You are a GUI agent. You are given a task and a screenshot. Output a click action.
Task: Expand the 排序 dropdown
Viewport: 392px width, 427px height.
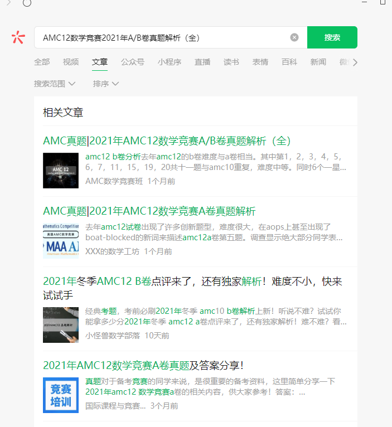coord(106,84)
